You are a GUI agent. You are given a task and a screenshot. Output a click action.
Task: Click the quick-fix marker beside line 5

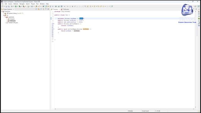coord(51,19)
